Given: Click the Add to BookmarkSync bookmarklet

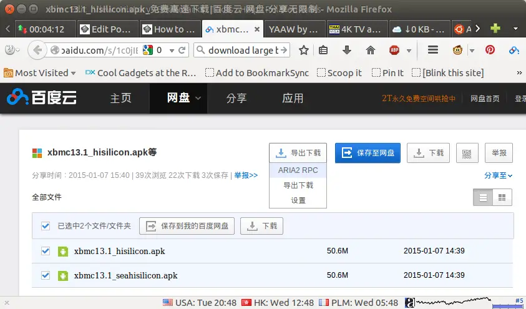Looking at the screenshot, I should pos(257,73).
